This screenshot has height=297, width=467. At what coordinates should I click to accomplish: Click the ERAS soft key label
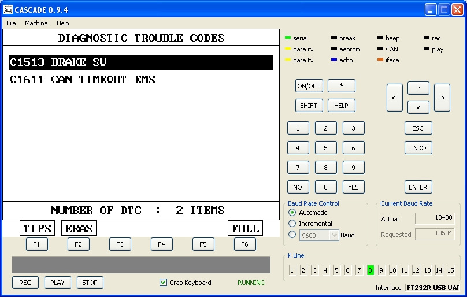[79, 228]
